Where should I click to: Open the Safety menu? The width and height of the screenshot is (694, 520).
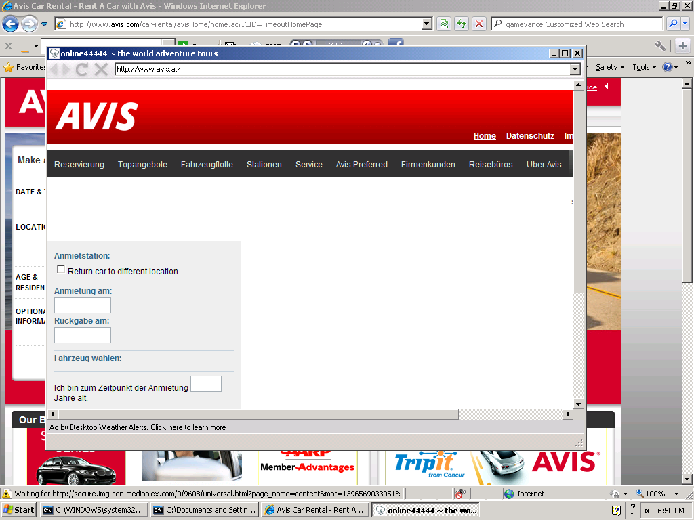609,67
